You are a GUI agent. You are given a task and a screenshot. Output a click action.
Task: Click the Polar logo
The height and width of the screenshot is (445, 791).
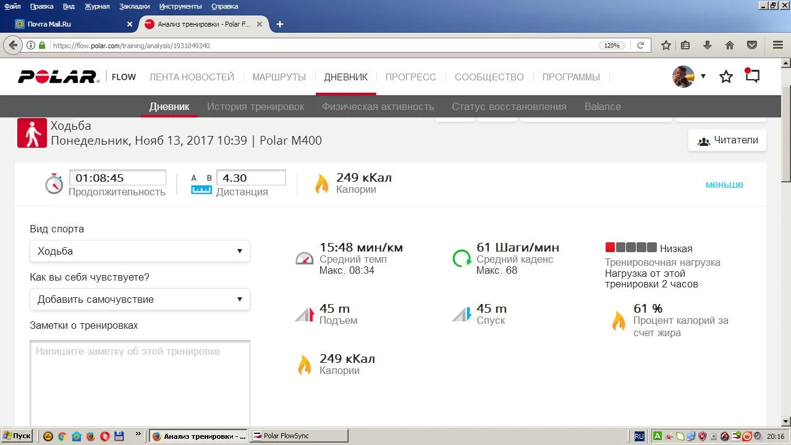tap(59, 77)
